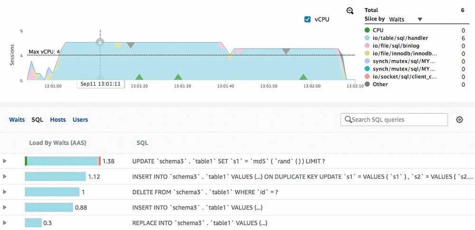Viewport: 475px width, 230px height.
Task: Expand the INSERT INTO VALUES (...) row
Action: tap(5, 207)
